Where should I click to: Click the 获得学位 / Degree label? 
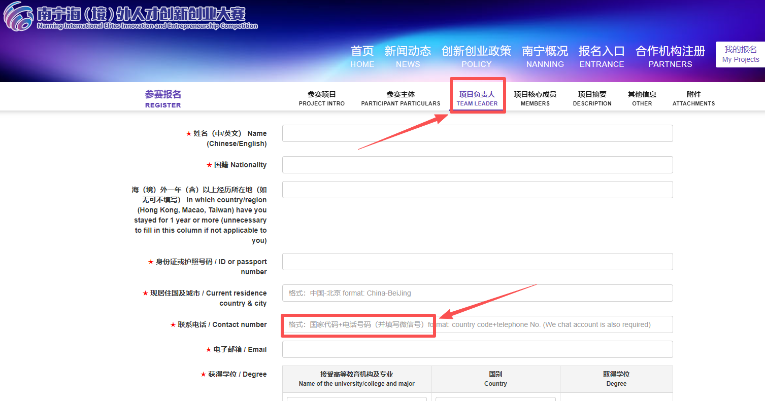[234, 374]
